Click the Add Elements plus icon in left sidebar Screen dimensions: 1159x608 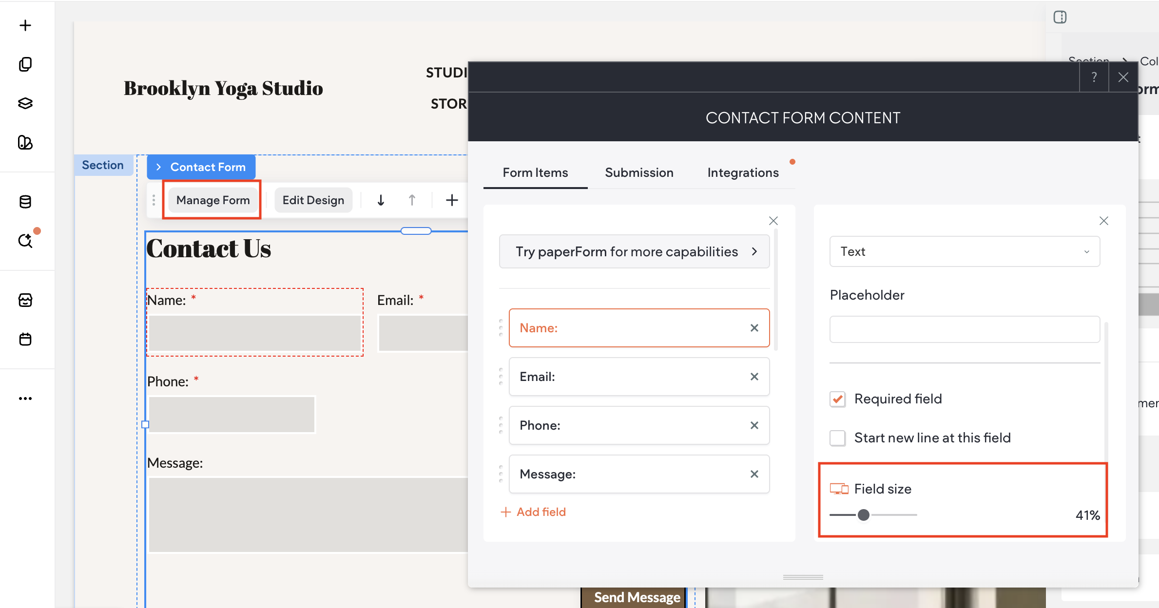[25, 25]
